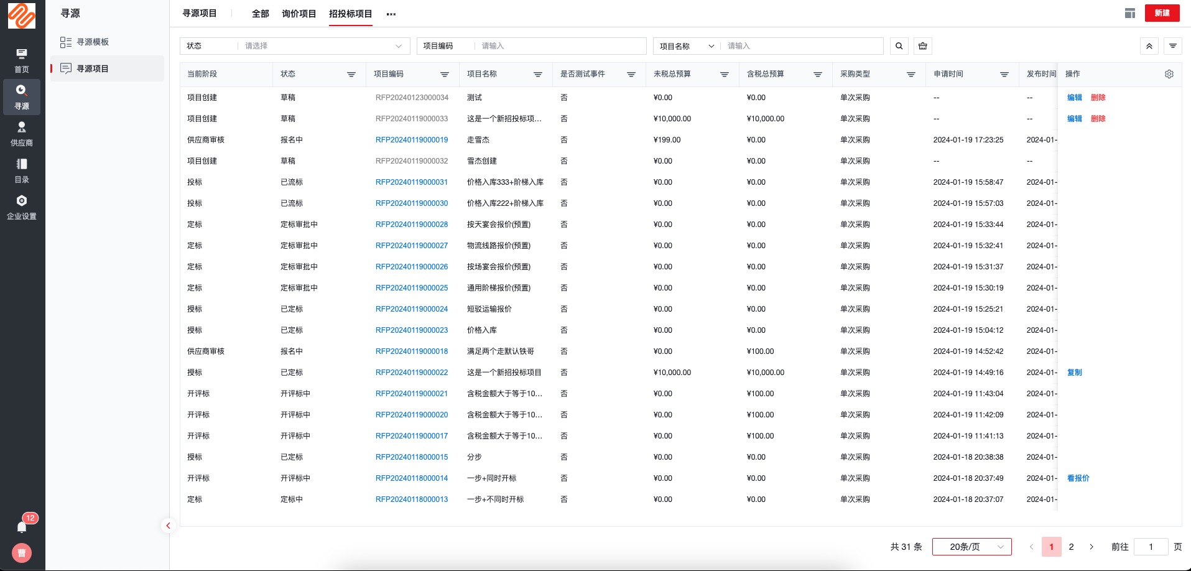Click the search magnifier button
This screenshot has height=571, width=1191.
click(x=899, y=46)
